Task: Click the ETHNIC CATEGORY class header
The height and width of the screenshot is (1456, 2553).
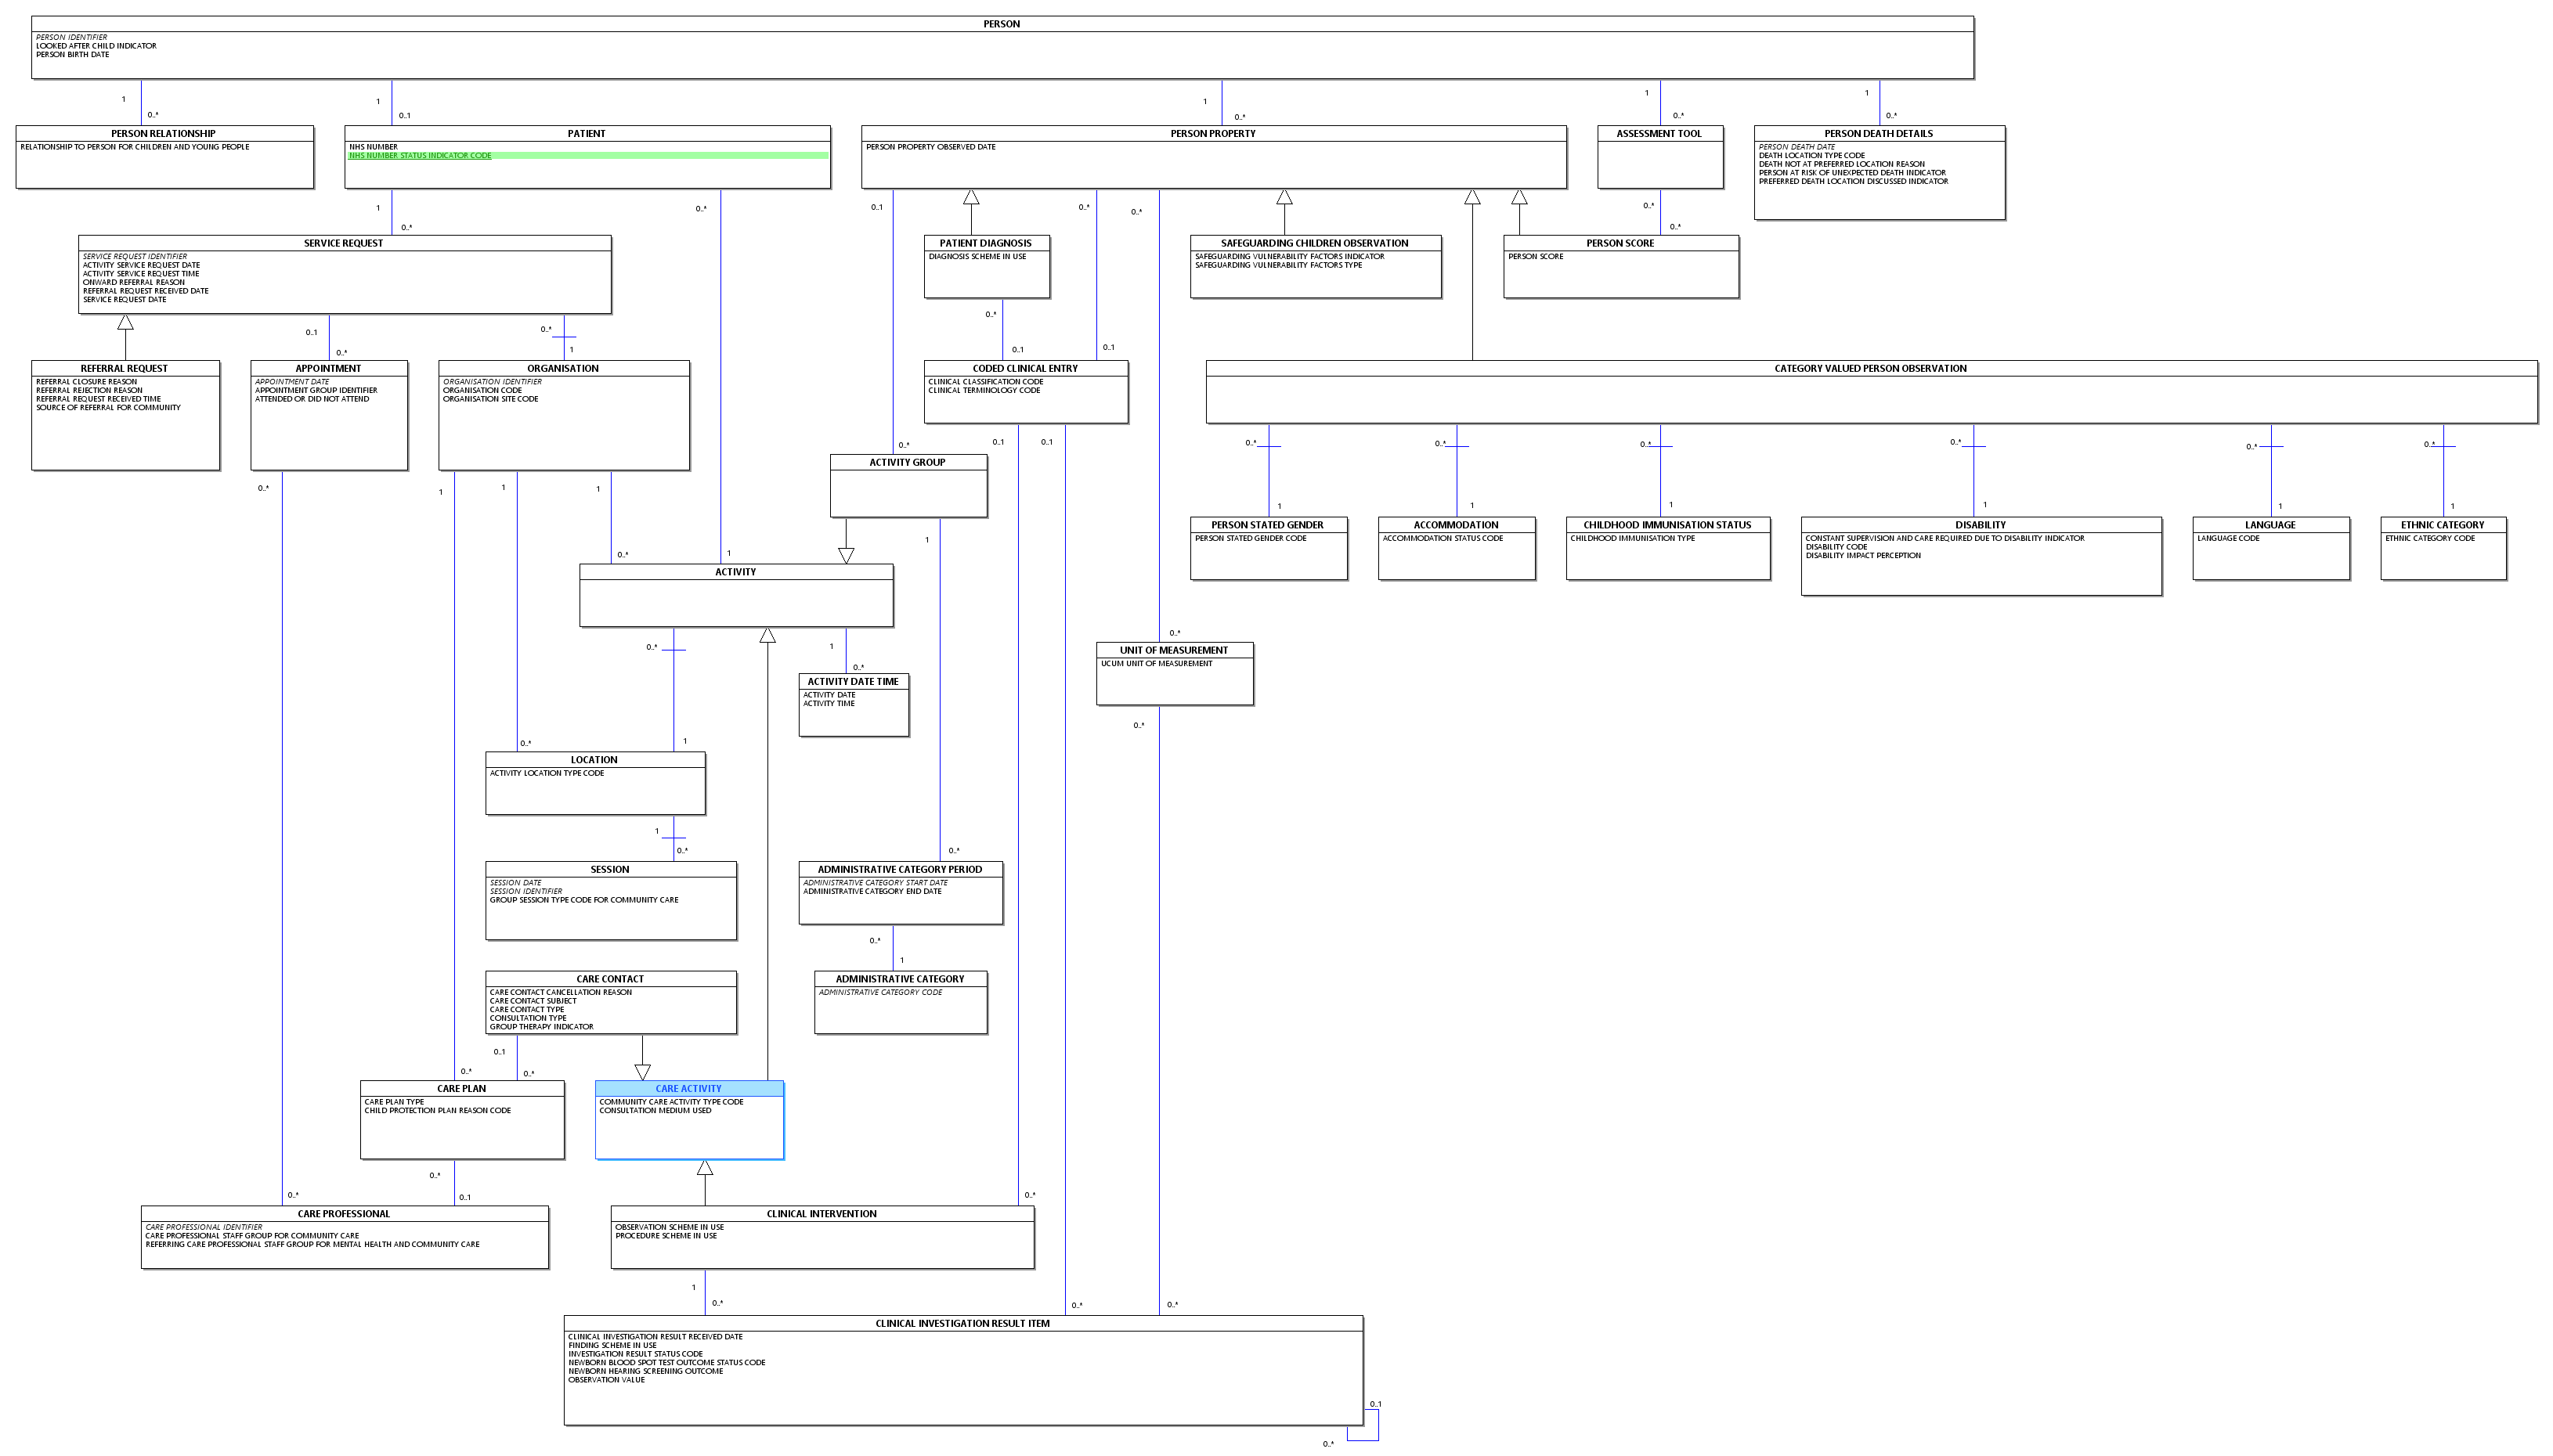Action: point(2442,525)
